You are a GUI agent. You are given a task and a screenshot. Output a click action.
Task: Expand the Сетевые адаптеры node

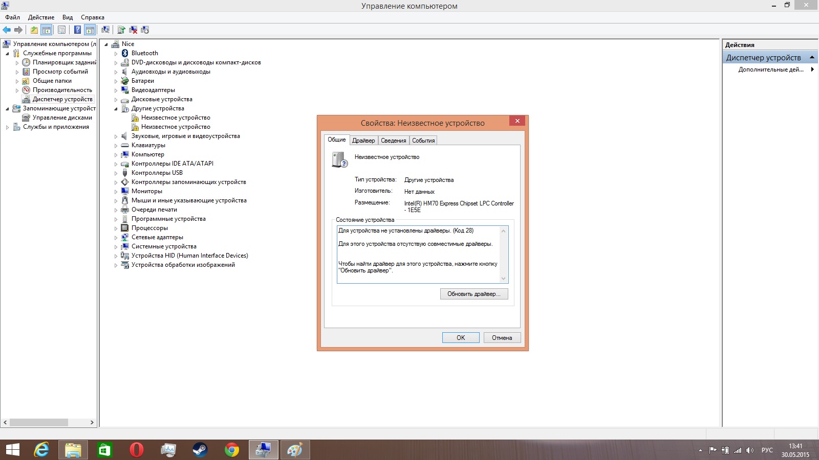coord(116,238)
